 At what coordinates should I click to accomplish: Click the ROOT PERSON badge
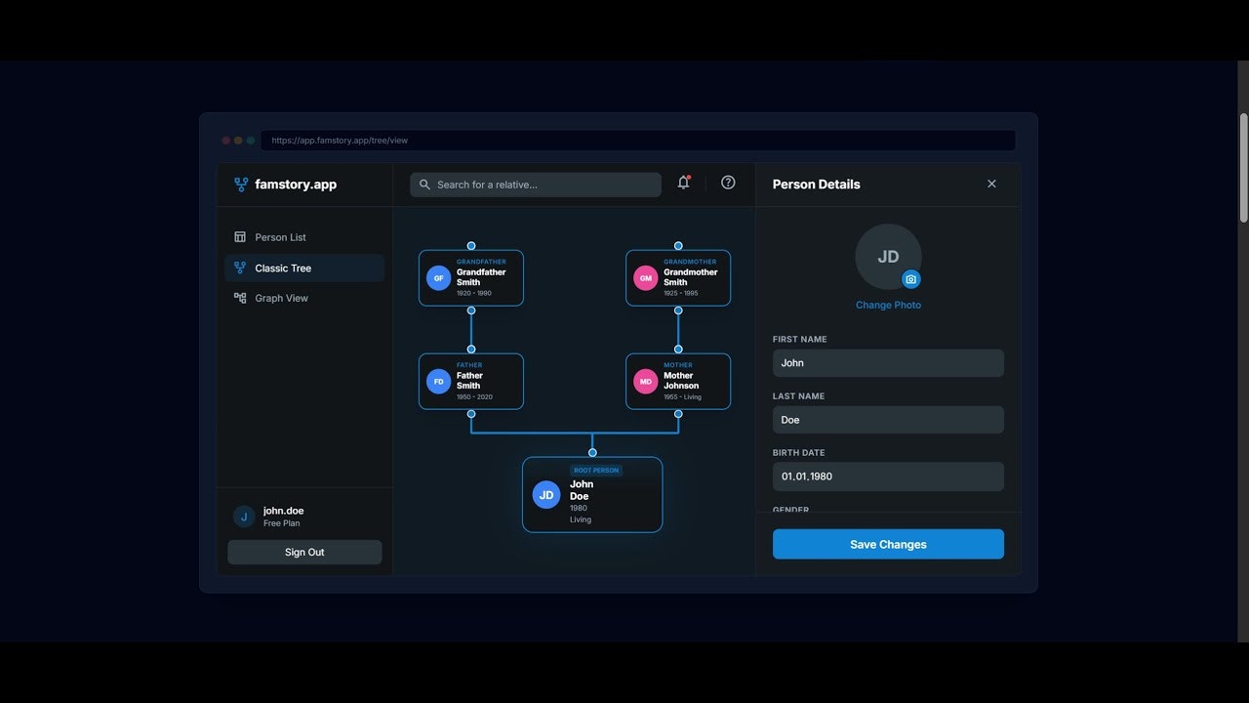596,471
